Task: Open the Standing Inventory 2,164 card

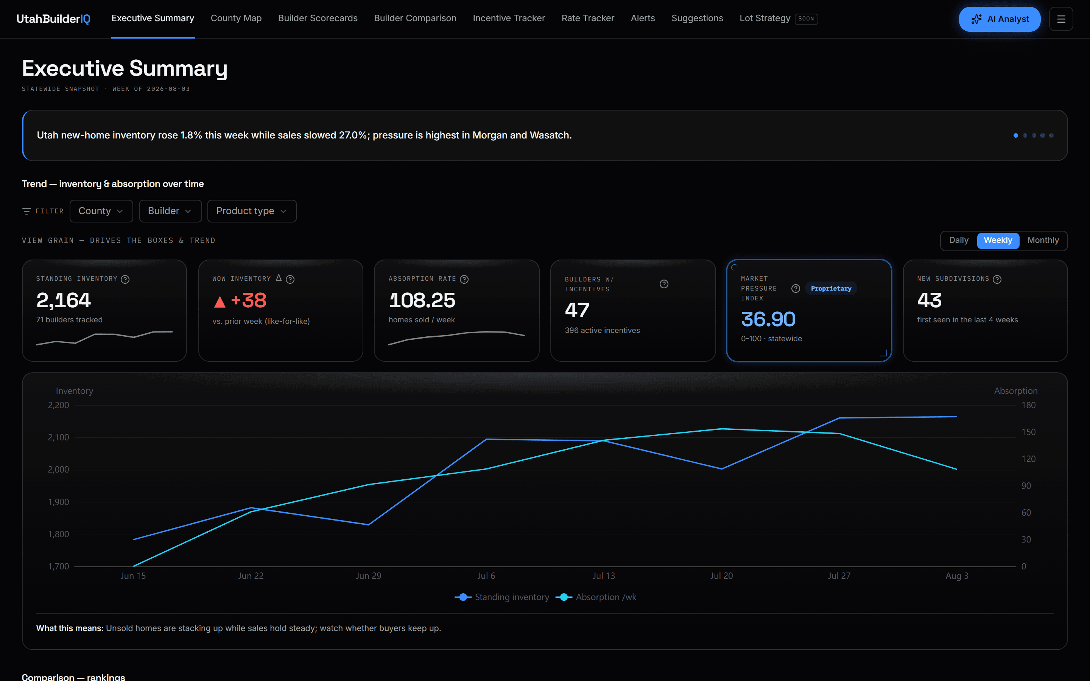Action: (x=104, y=310)
